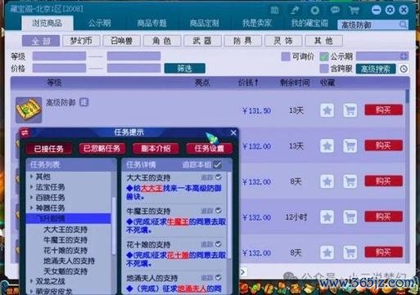Select the 浏览商品 tab
The height and width of the screenshot is (295, 420).
pos(47,23)
